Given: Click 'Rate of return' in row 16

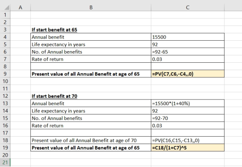Looking at the screenshot, I should pyautogui.click(x=48, y=125).
